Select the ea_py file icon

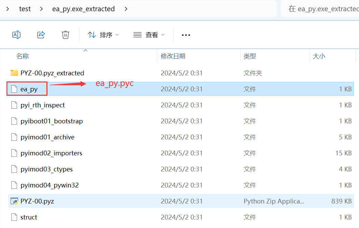pos(14,89)
